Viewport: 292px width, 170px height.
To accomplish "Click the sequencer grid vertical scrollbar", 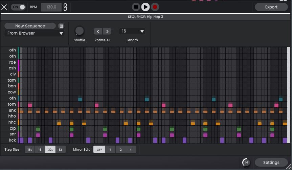I will (x=289, y=95).
